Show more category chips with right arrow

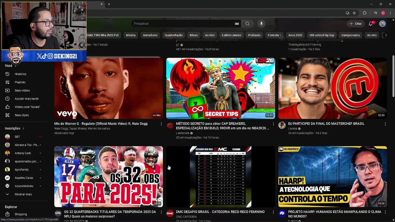(x=386, y=35)
